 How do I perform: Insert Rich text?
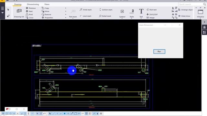click(151, 10)
